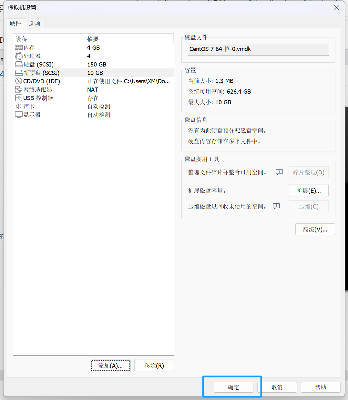Click the CD/DVD (IDE) disc icon
This screenshot has width=348, height=400.
[x=19, y=81]
